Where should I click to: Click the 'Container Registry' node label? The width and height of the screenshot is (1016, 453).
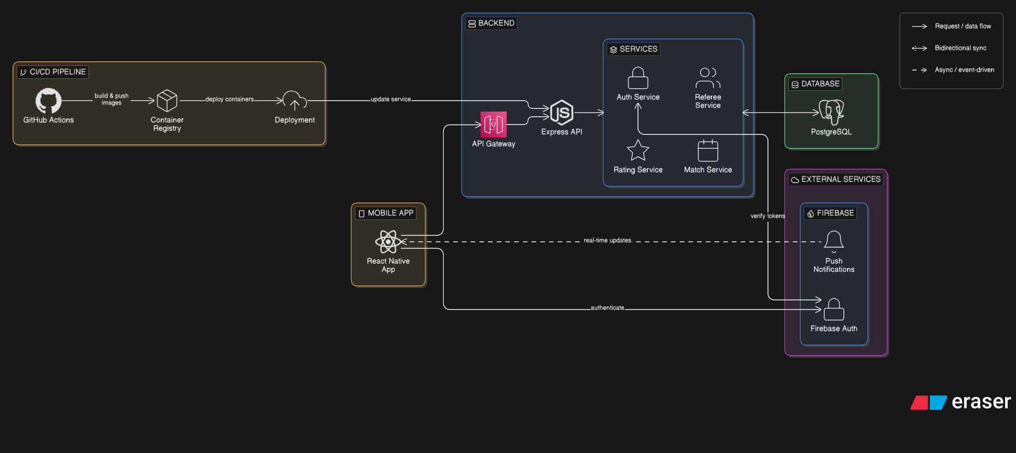click(x=167, y=124)
